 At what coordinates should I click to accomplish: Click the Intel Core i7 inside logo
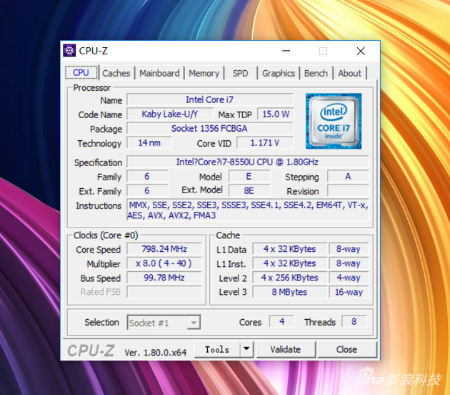[334, 121]
